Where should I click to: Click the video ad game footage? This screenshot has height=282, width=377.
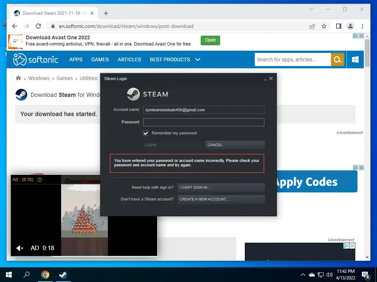[84, 220]
